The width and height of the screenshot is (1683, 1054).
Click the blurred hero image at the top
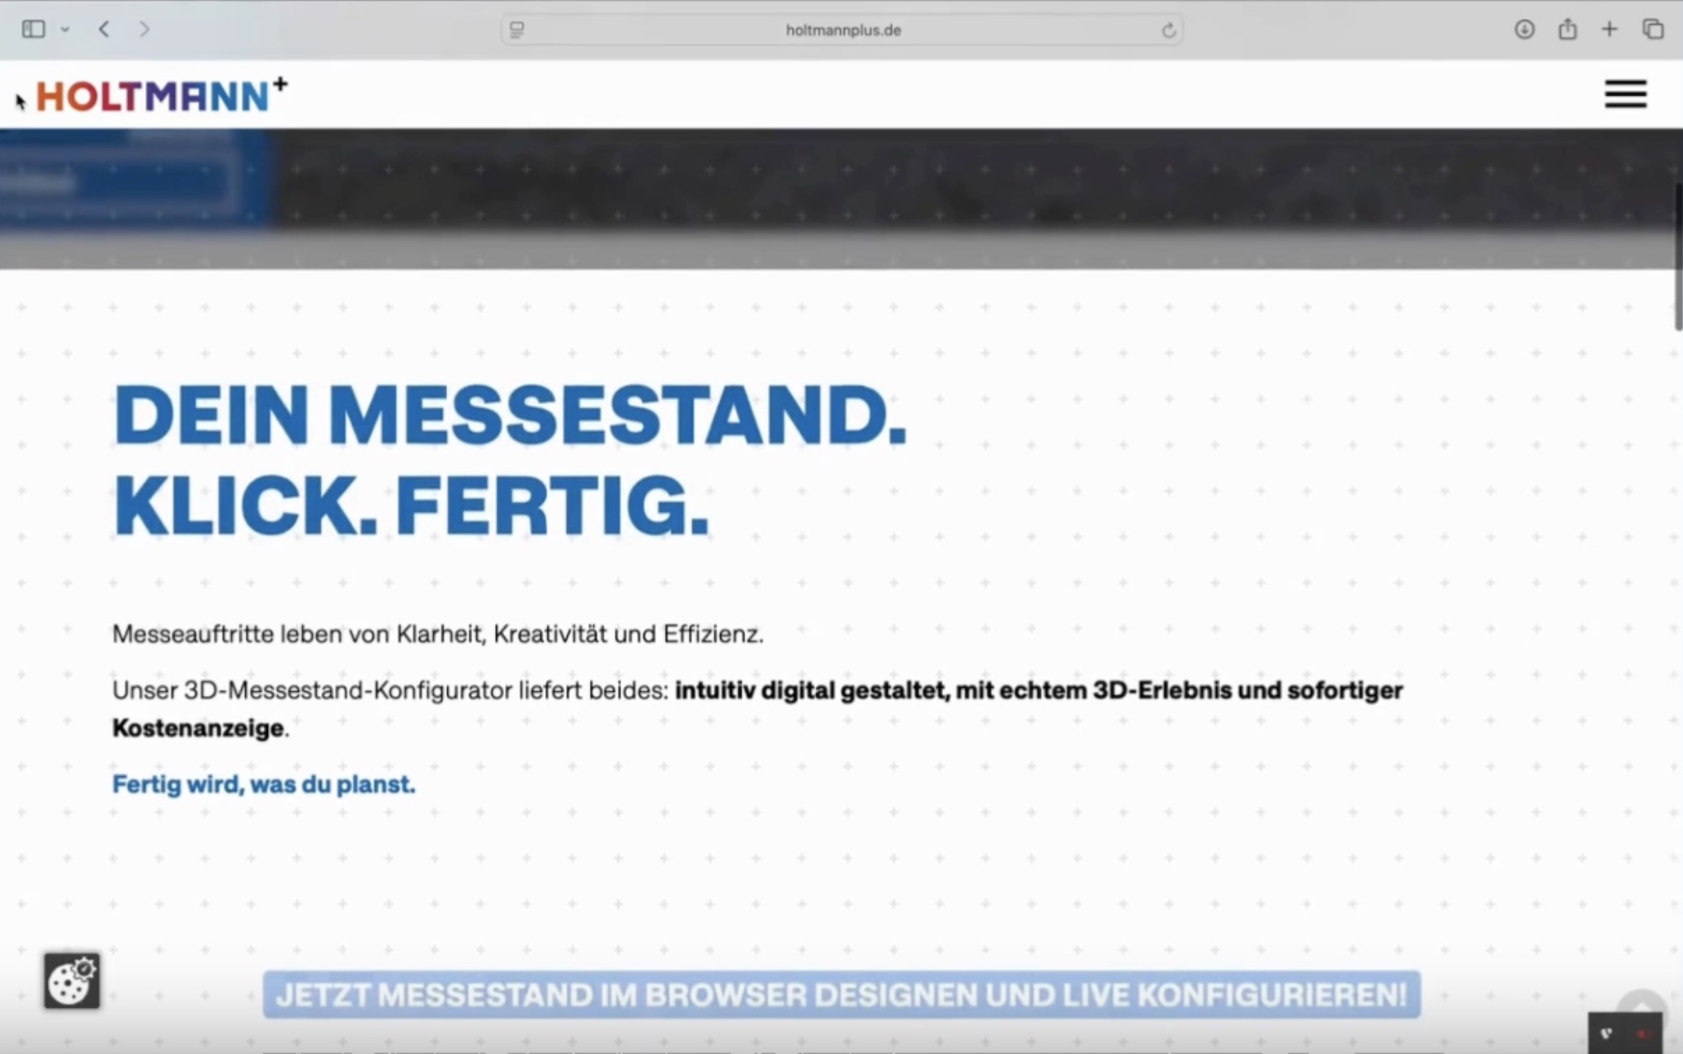click(841, 198)
